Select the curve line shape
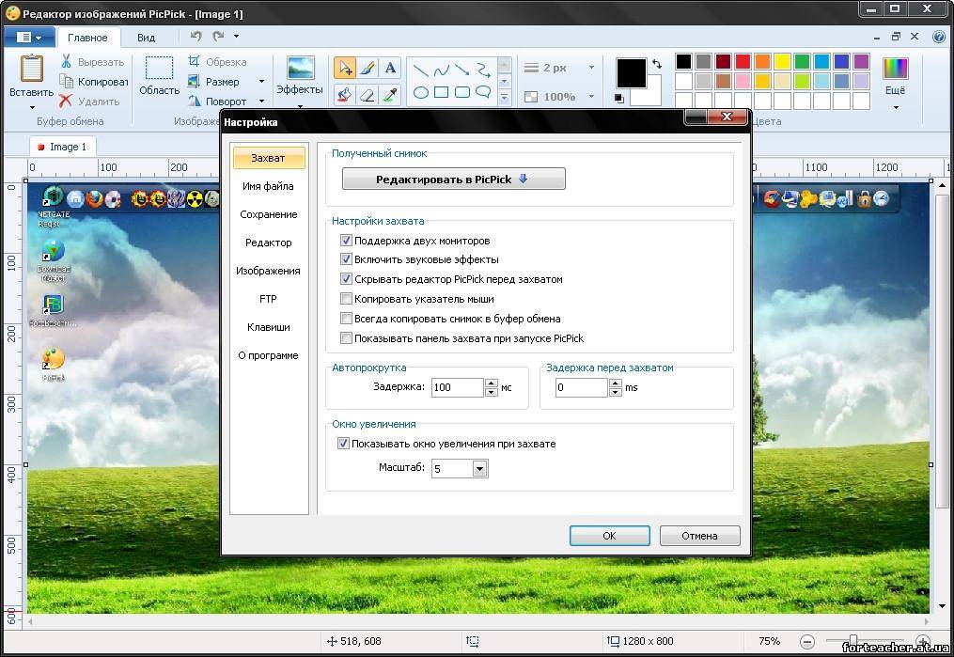Screen dimensions: 954x657 pos(441,70)
